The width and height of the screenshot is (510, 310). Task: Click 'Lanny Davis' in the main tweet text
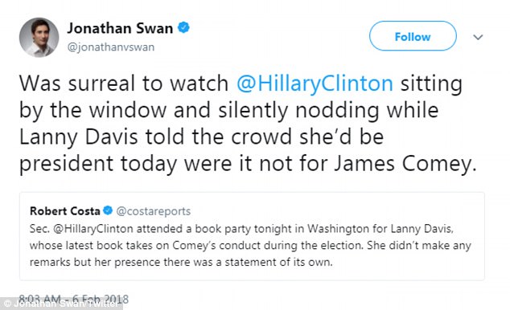coord(79,137)
